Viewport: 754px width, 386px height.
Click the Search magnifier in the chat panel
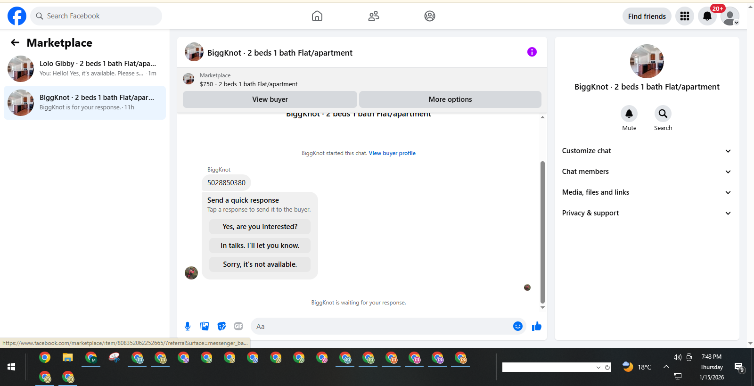coord(663,114)
